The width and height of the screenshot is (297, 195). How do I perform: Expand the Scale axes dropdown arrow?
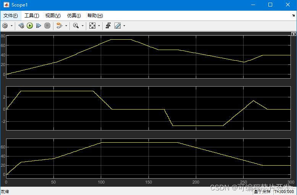click(x=99, y=26)
